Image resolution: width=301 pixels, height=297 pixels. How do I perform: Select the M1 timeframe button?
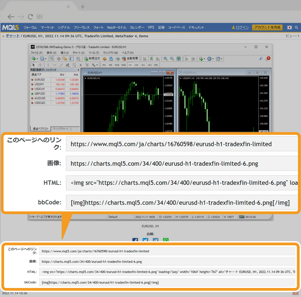point(104,65)
